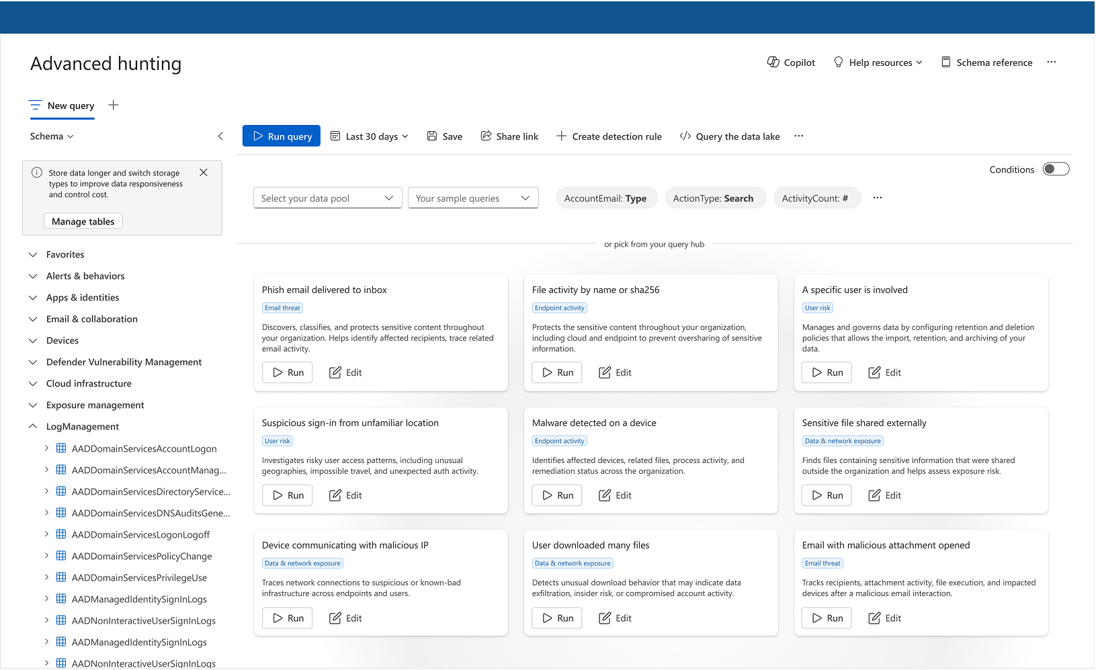Image resolution: width=1096 pixels, height=670 pixels.
Task: Click Query the data lake
Action: point(730,136)
